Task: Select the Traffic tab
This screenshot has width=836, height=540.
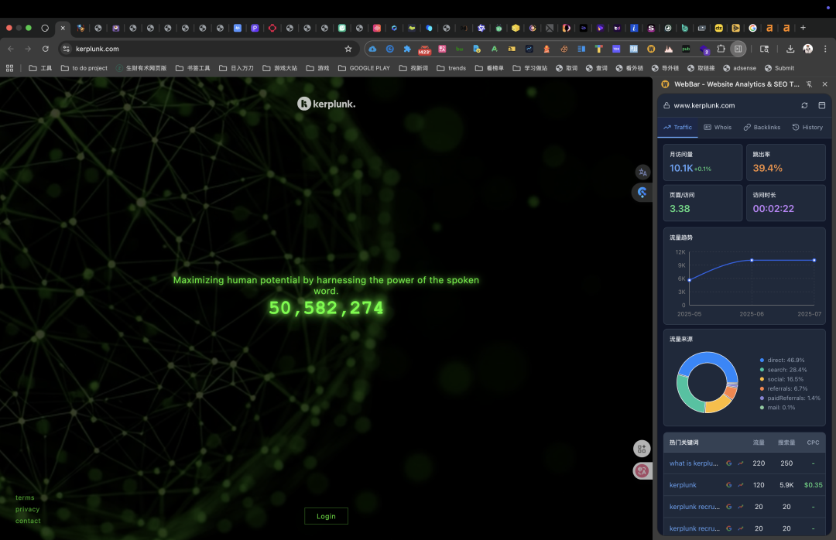Action: click(677, 128)
